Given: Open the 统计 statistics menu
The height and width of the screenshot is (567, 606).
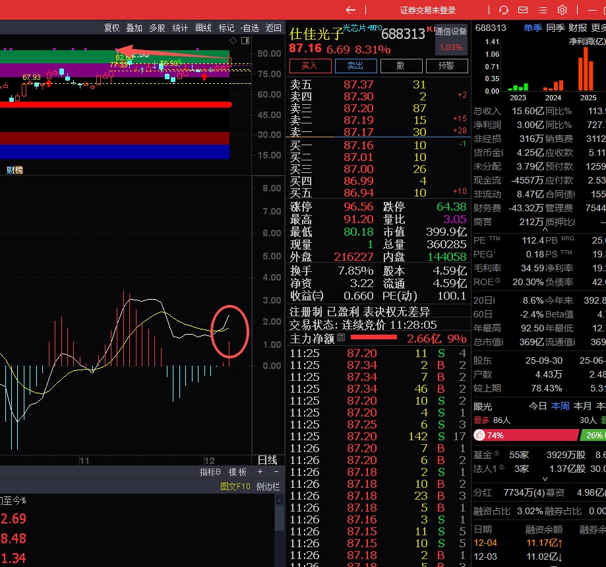Looking at the screenshot, I should 180,28.
